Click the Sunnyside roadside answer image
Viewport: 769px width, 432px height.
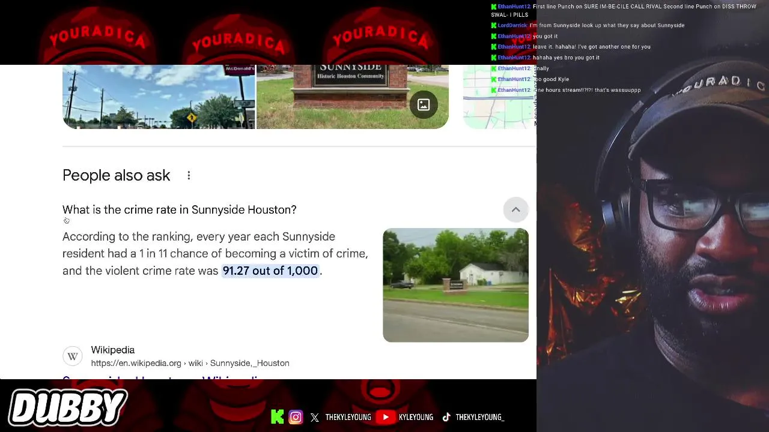pos(456,285)
